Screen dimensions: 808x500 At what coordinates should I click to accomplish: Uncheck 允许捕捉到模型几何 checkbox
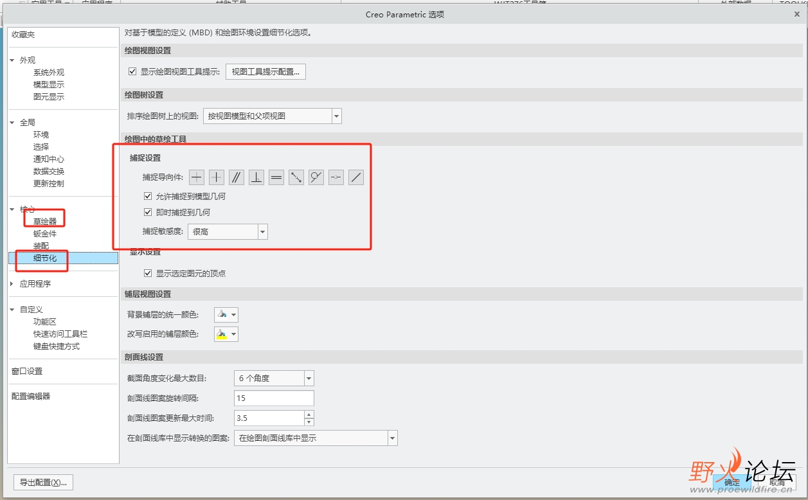(x=148, y=196)
